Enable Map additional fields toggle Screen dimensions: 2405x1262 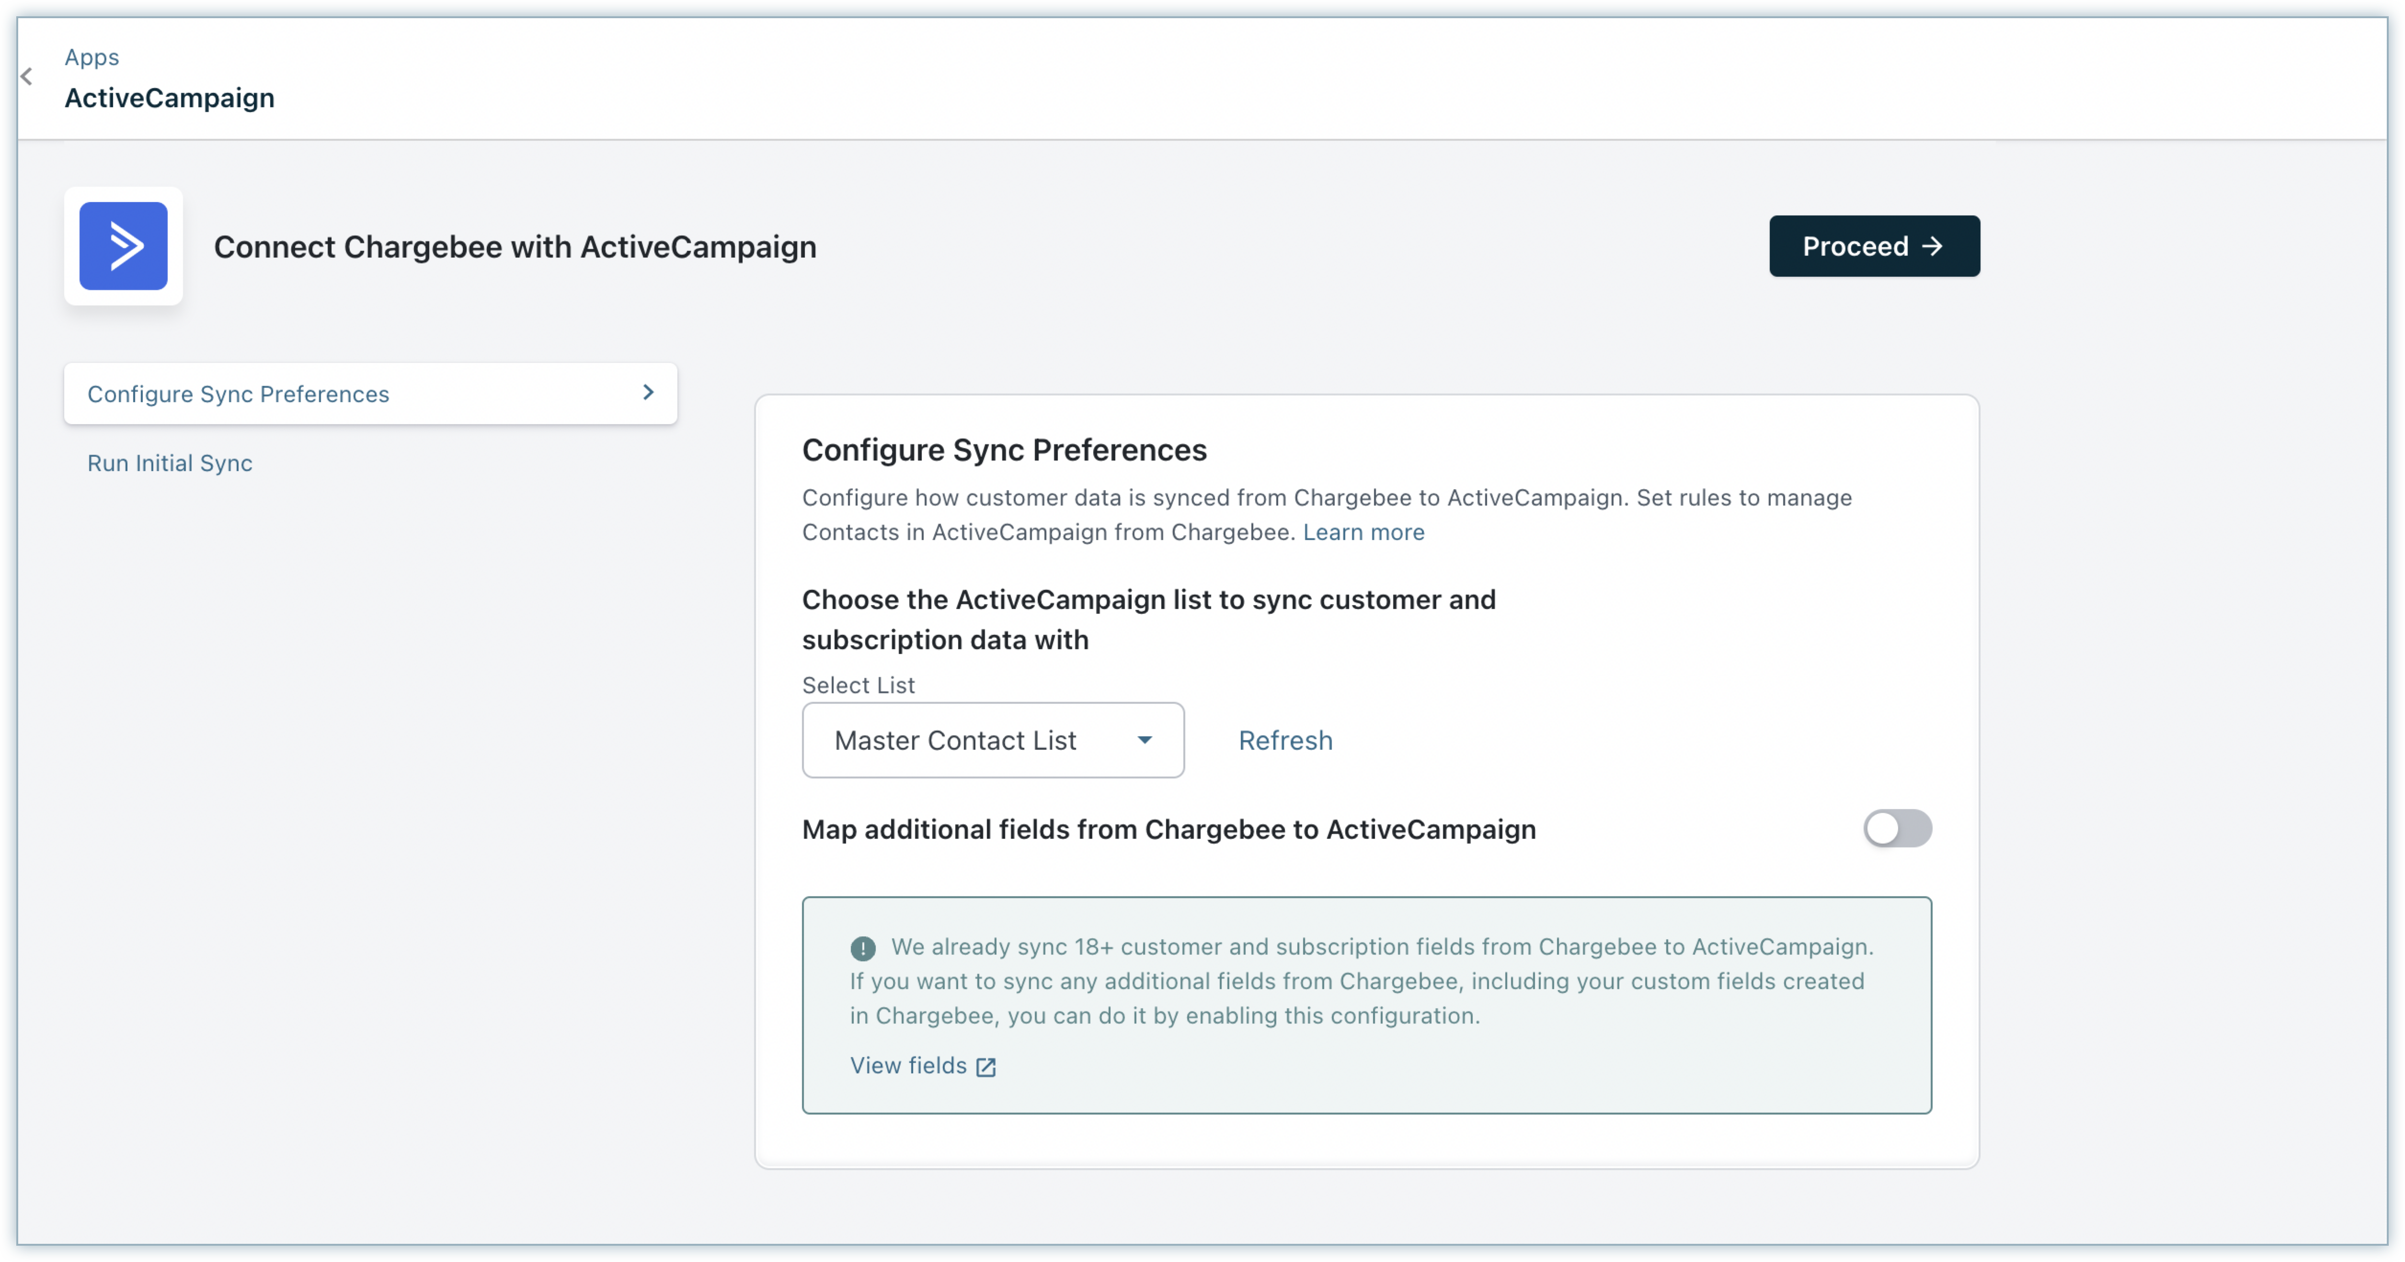tap(1897, 828)
